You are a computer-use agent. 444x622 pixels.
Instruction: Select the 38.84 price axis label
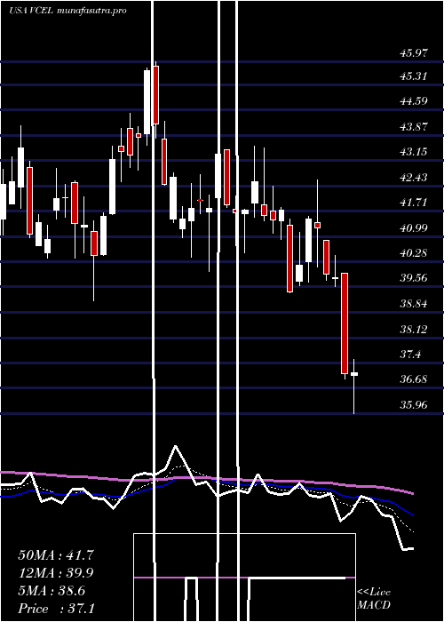point(413,304)
